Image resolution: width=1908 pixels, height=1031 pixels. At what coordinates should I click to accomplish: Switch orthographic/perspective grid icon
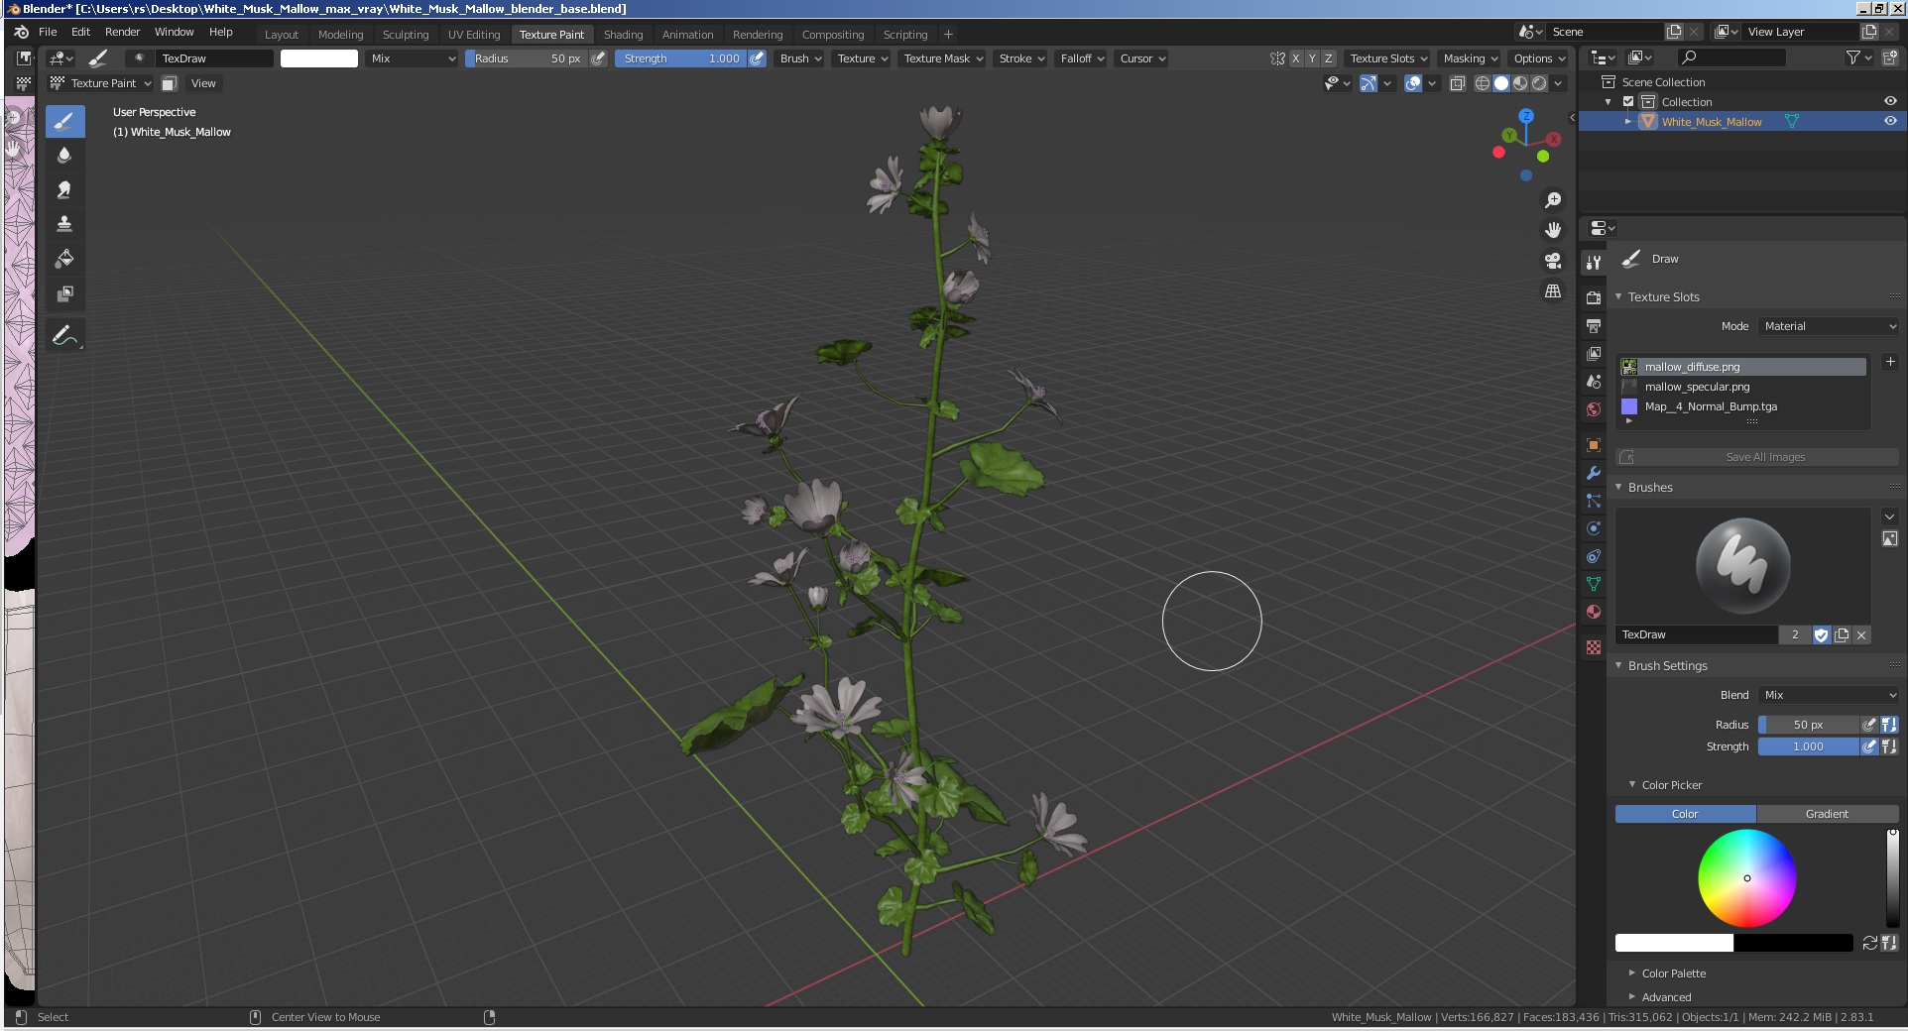(1553, 291)
